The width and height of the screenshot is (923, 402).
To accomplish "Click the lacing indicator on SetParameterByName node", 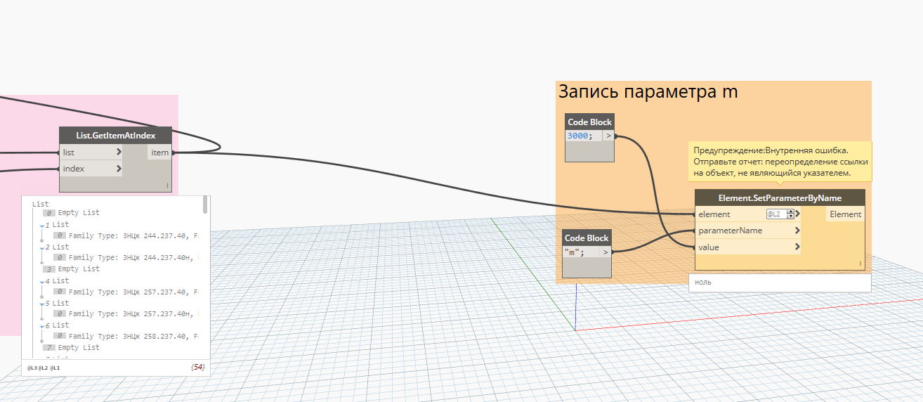I will click(x=859, y=264).
